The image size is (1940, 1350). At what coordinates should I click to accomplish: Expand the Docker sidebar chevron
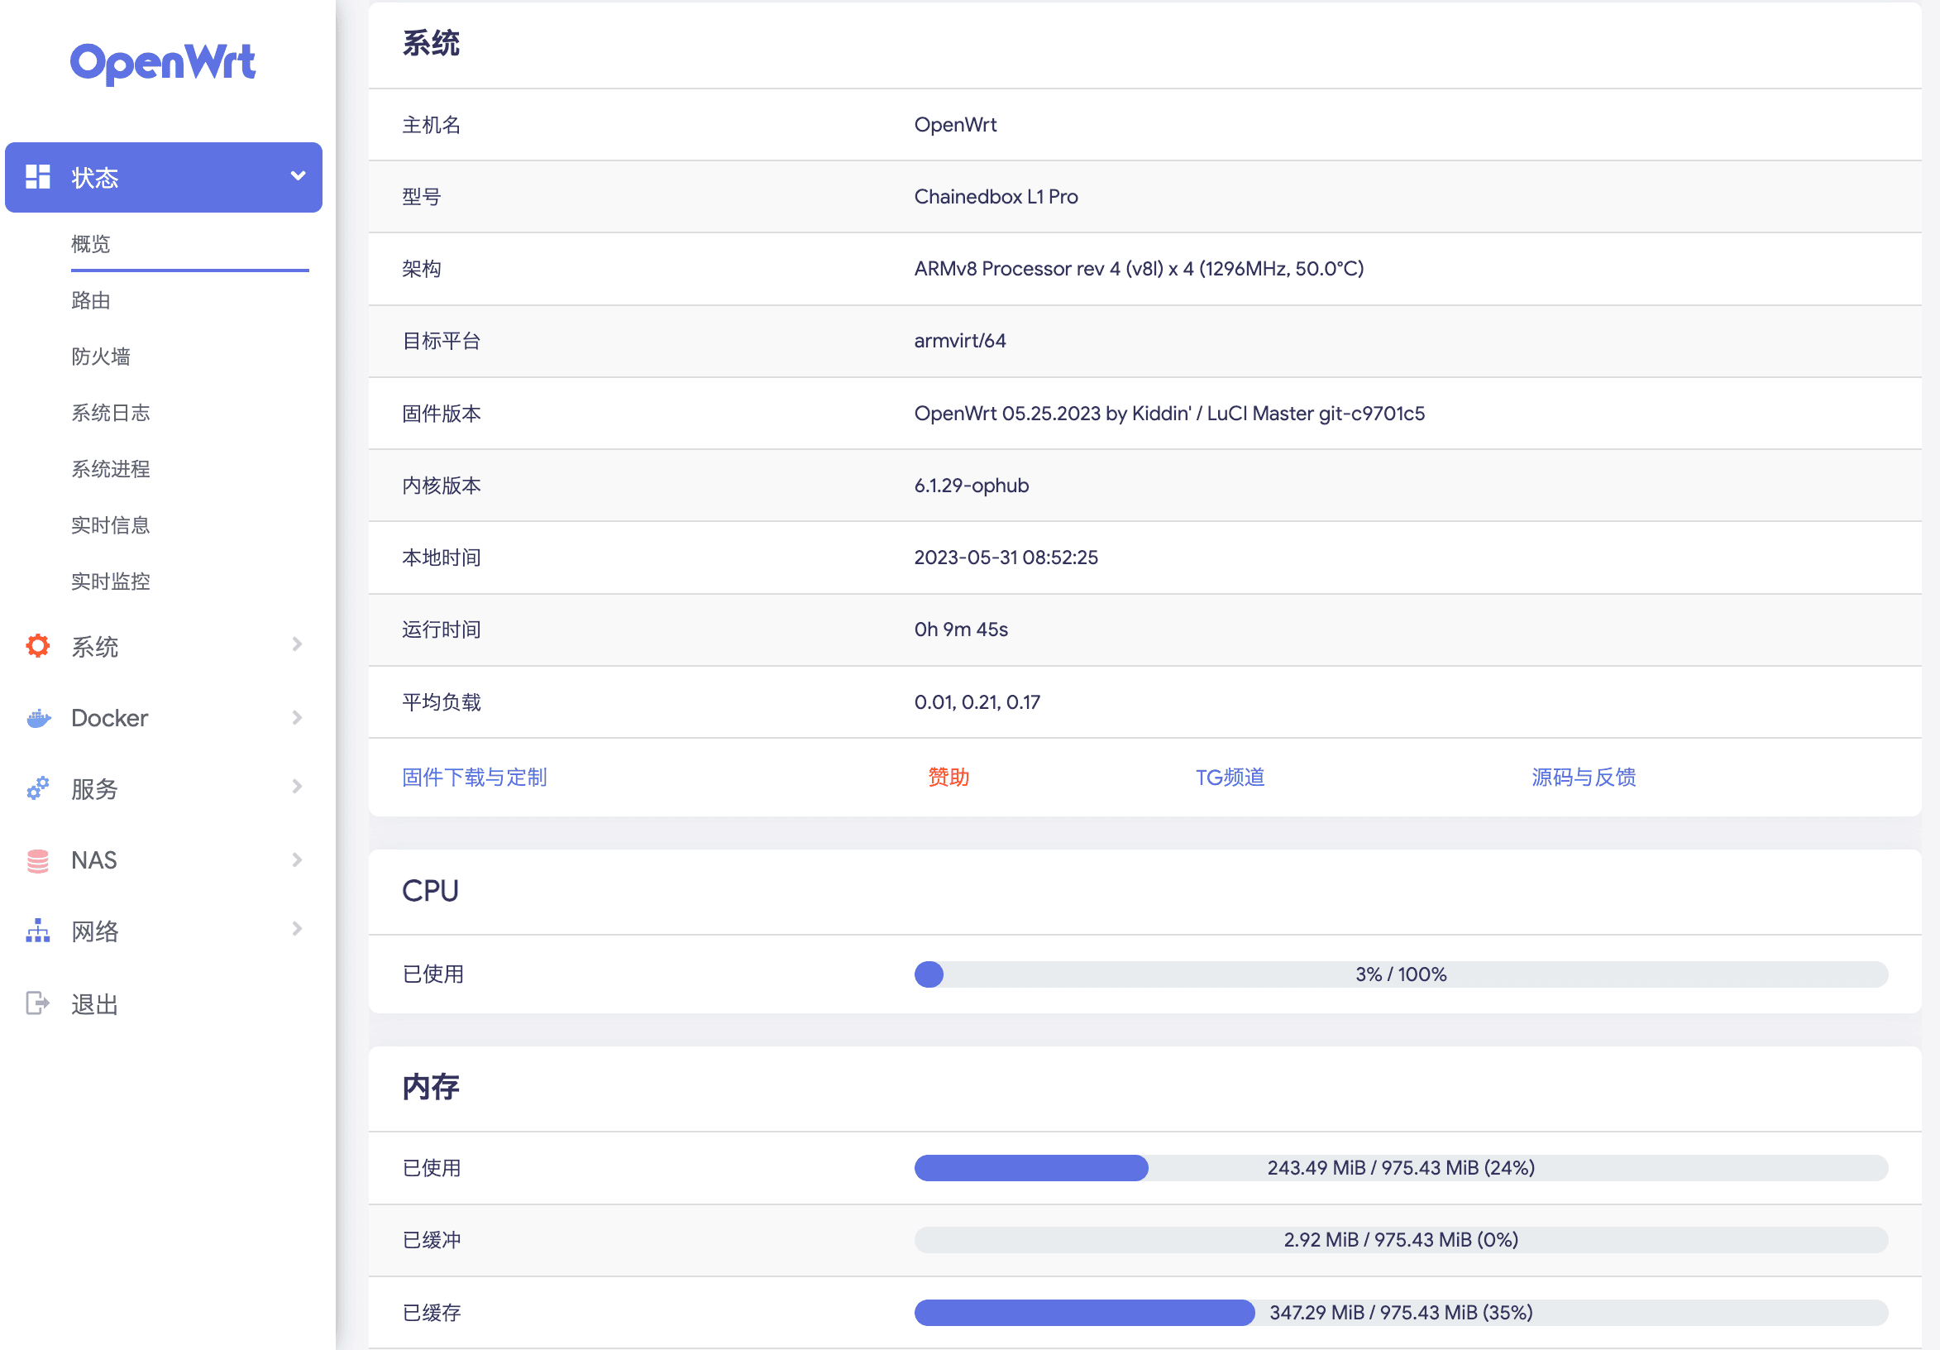pyautogui.click(x=298, y=718)
